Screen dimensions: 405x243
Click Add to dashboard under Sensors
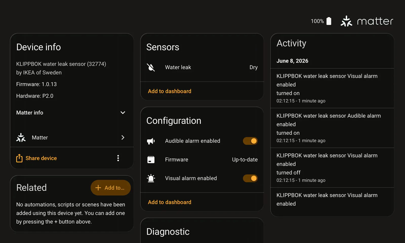click(x=170, y=91)
